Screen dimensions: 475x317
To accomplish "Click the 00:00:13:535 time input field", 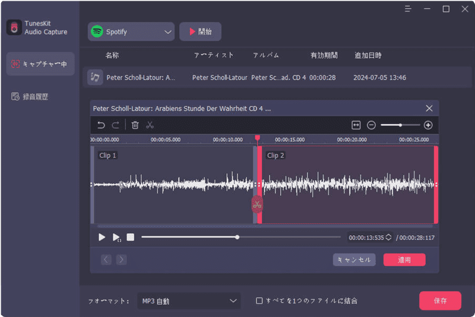I will [x=366, y=237].
